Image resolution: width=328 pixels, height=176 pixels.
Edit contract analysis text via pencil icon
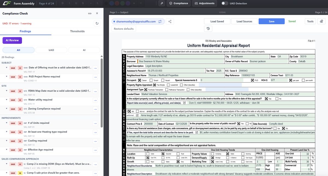click(x=137, y=115)
